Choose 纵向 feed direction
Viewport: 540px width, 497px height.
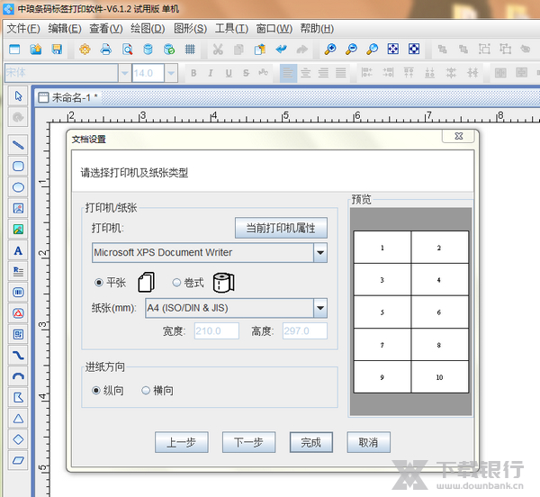click(96, 391)
